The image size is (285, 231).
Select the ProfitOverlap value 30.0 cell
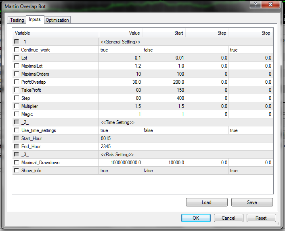(x=120, y=82)
